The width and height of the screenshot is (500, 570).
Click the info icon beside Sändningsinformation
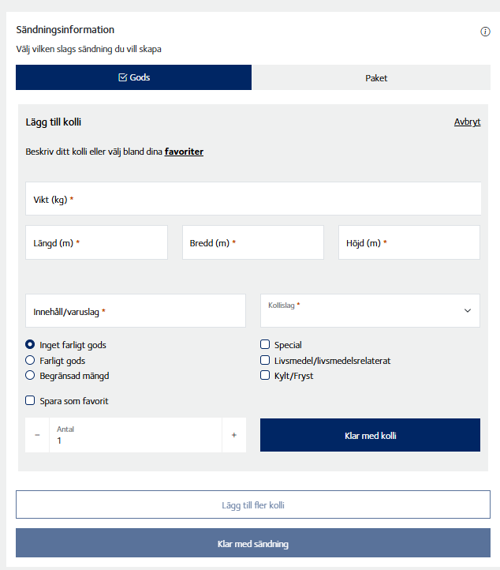pyautogui.click(x=485, y=32)
